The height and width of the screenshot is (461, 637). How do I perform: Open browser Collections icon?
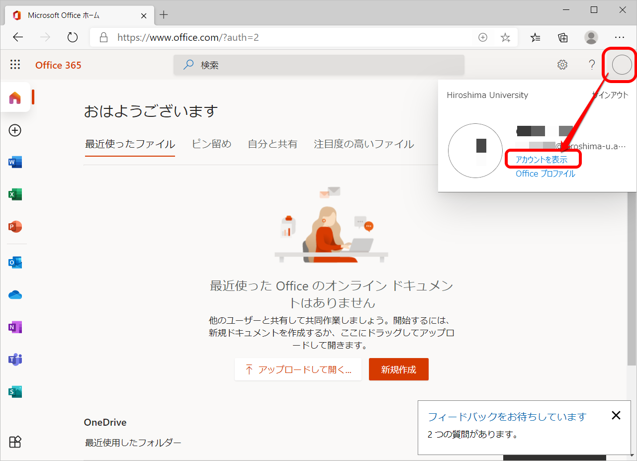pos(563,37)
